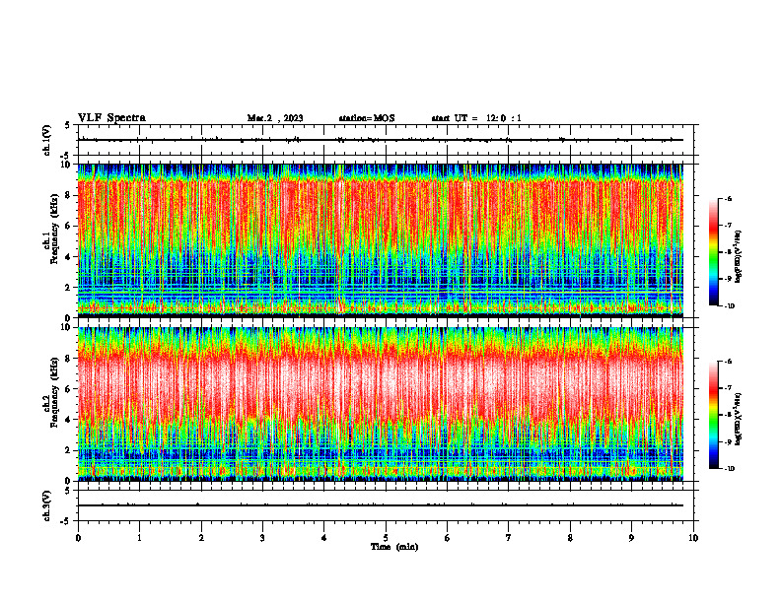Screen dimensions: 781x603
Task: Click the "-9" label on ch.1 color bar
Action: pyautogui.click(x=728, y=279)
